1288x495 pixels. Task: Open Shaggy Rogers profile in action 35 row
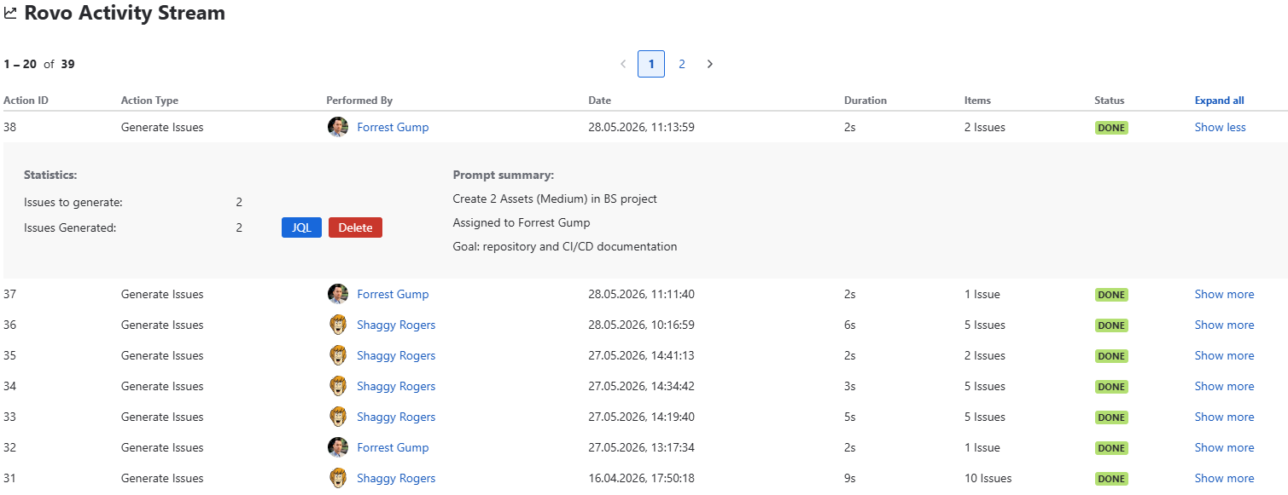396,355
